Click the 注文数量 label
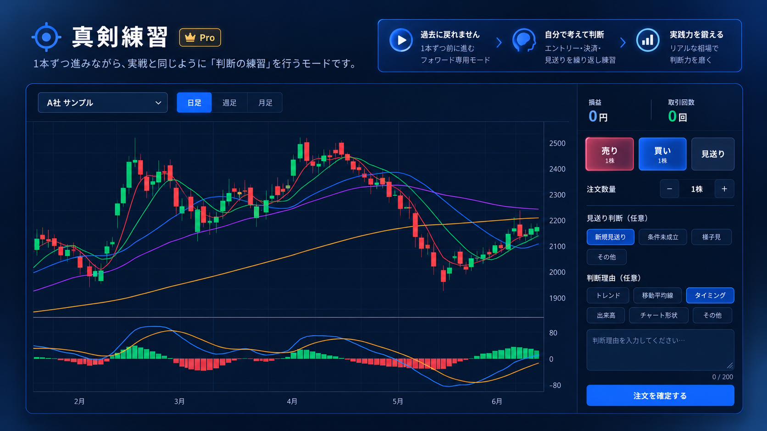Screen dimensions: 767x431 pyautogui.click(x=601, y=189)
